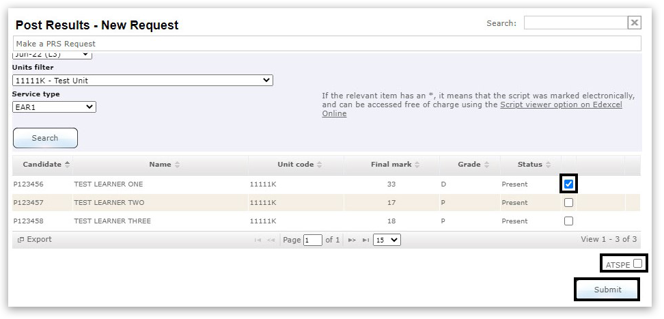
Task: Go to next page using pager icon
Action: coord(352,240)
